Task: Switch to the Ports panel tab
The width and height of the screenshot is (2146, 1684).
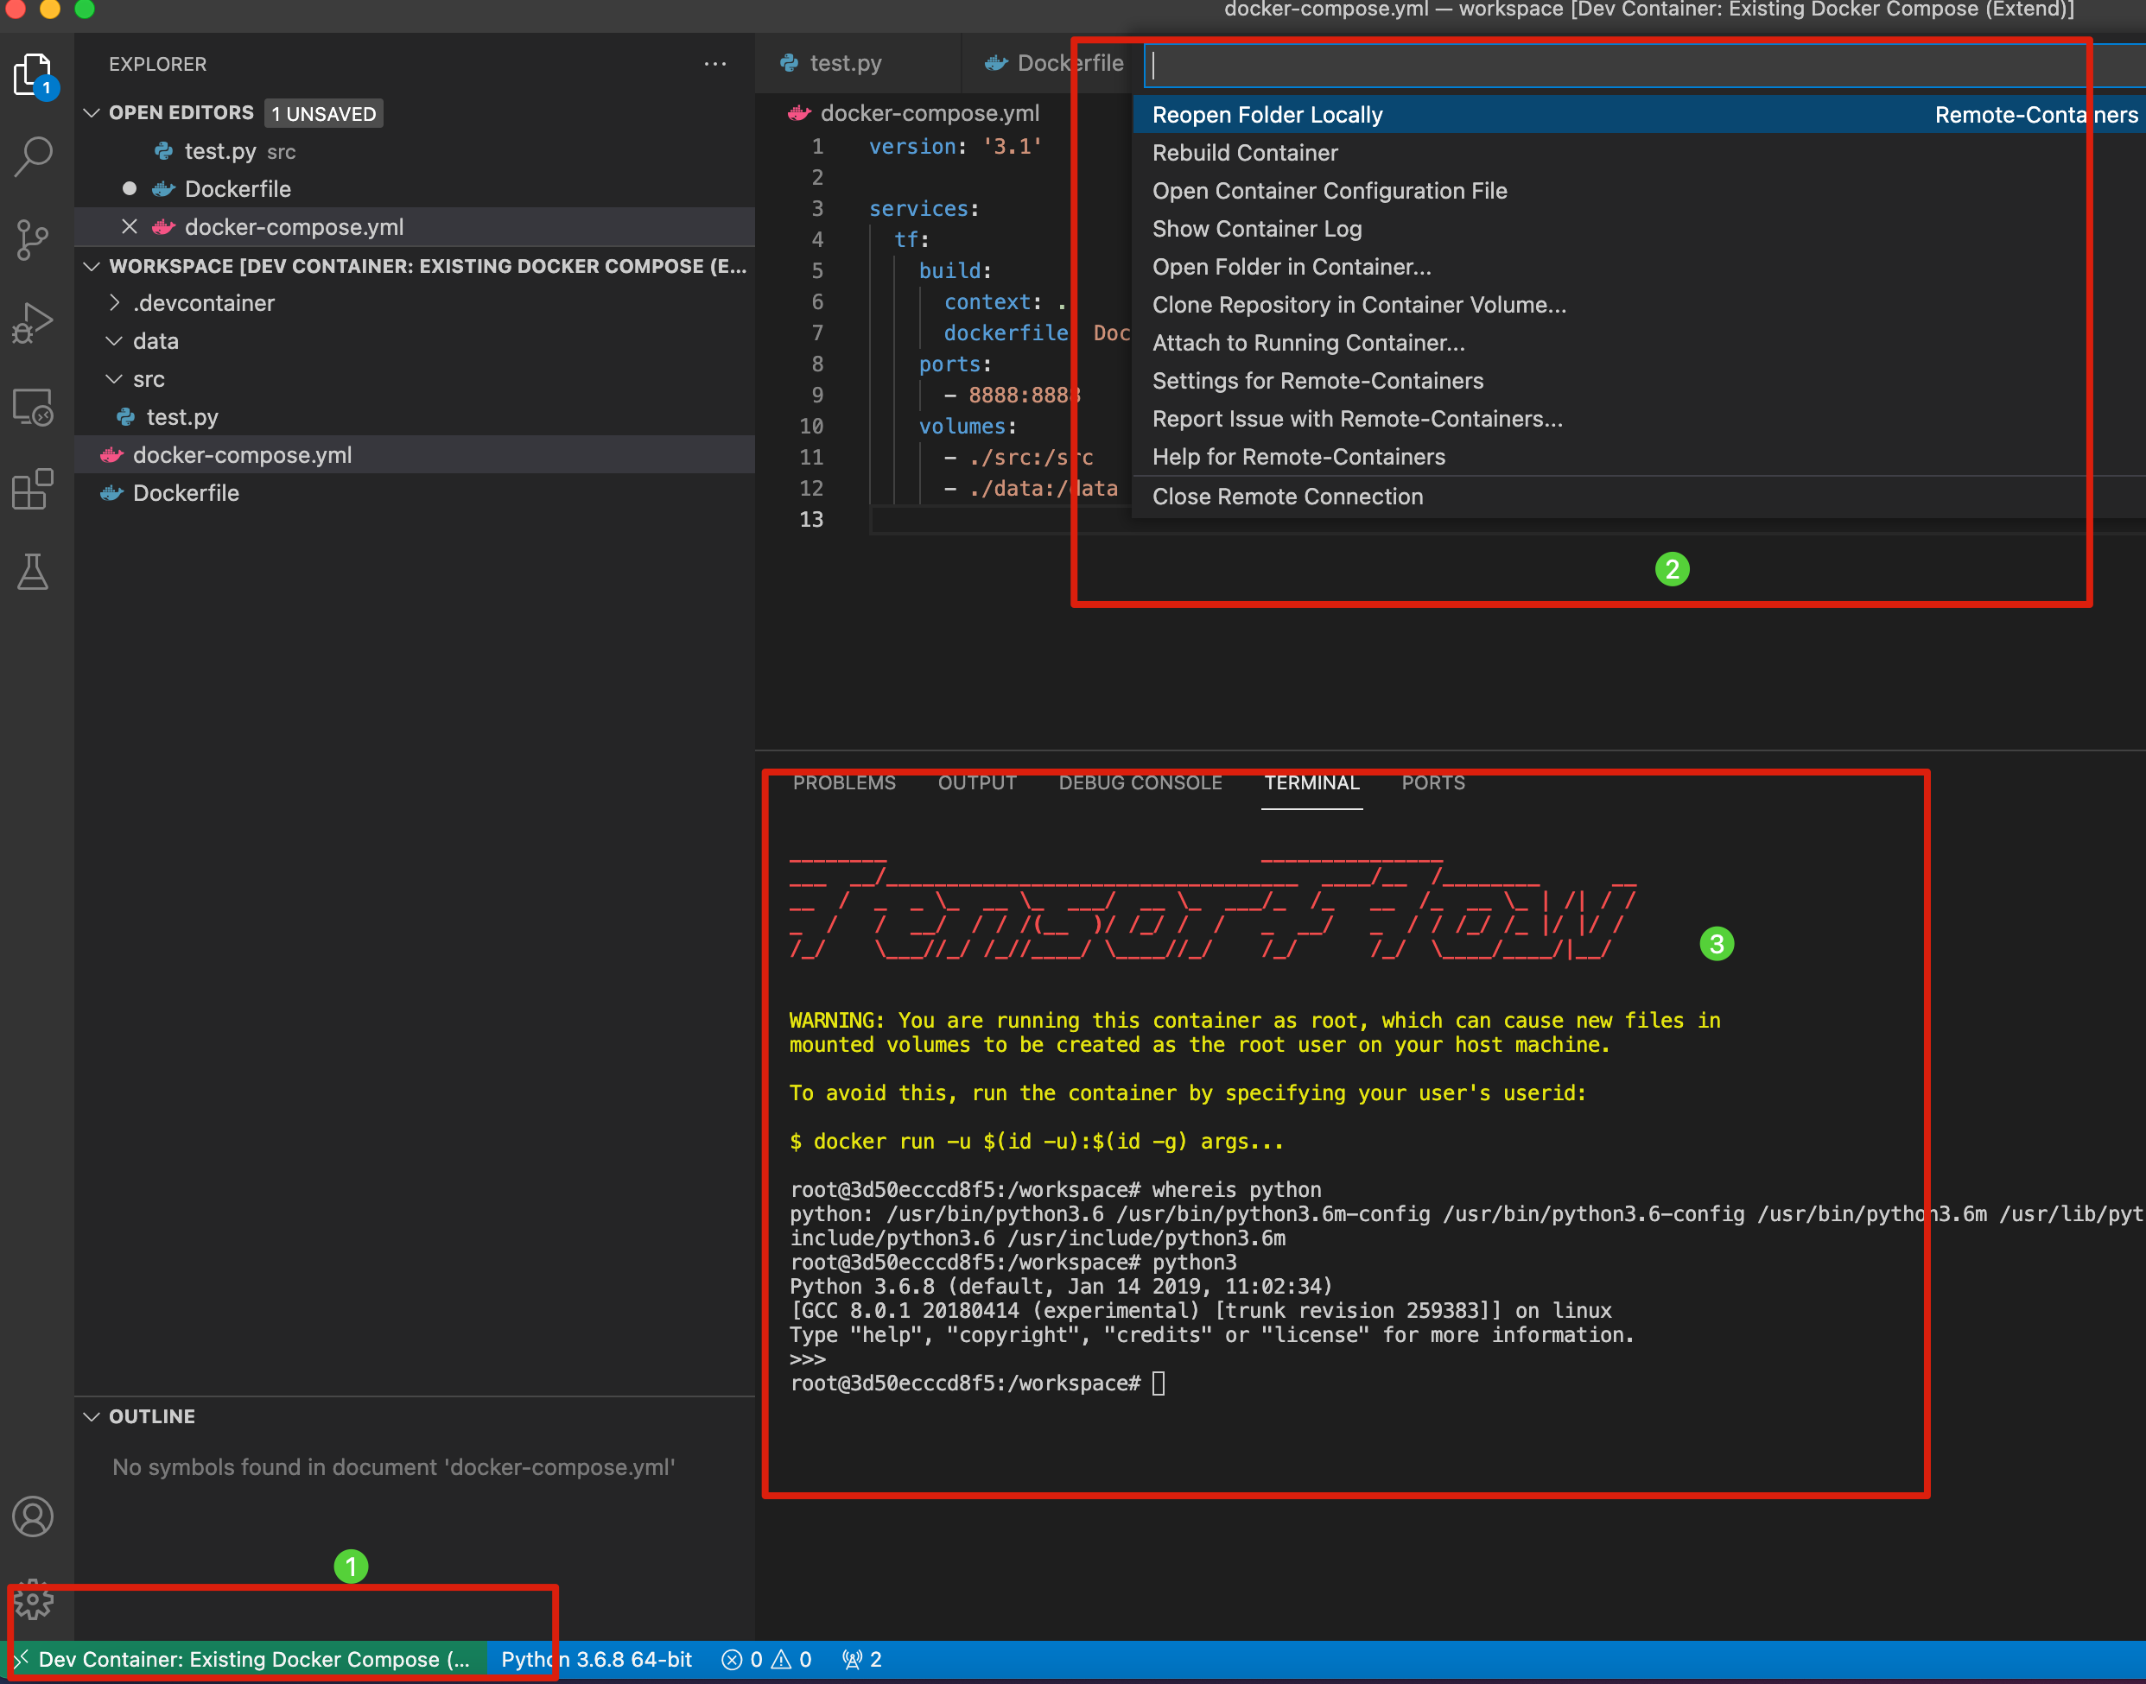Action: [1433, 782]
